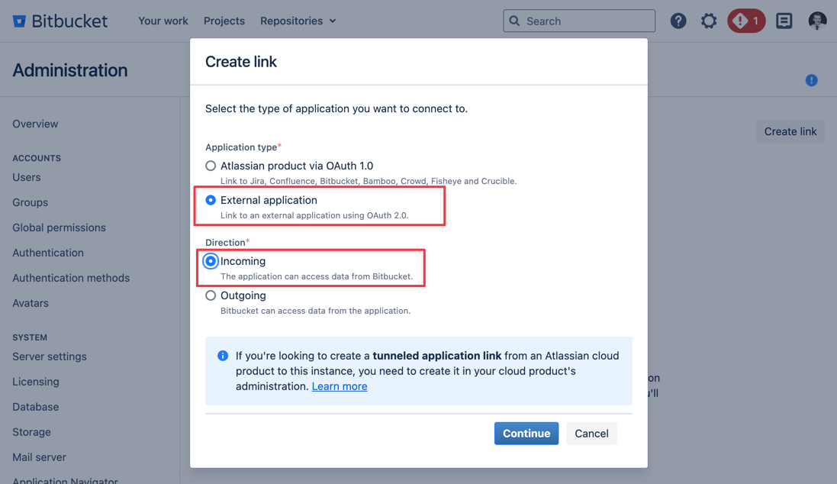The width and height of the screenshot is (837, 484).
Task: Click the info icon in the tunneled link notice
Action: tap(222, 355)
